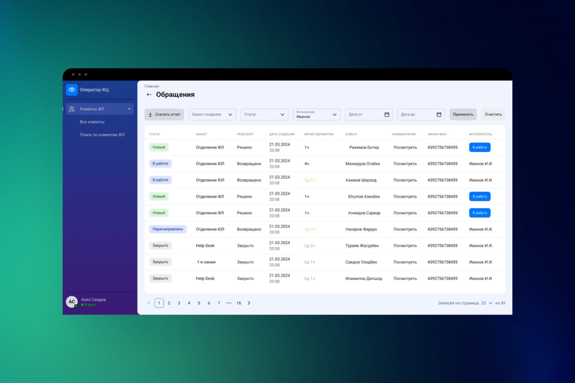Image resolution: width=575 pixels, height=383 pixels.
Task: Click В работу for Рахимов Ботир
Action: (480, 148)
